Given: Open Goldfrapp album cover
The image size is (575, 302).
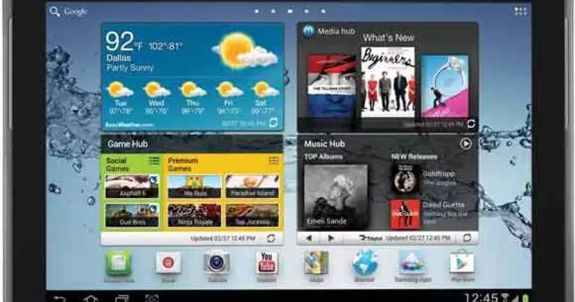Looking at the screenshot, I should 405,179.
